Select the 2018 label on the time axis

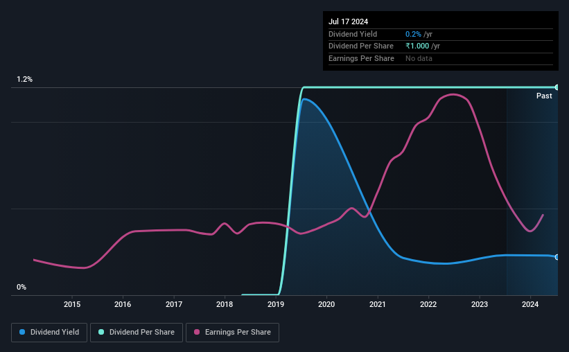pos(225,304)
